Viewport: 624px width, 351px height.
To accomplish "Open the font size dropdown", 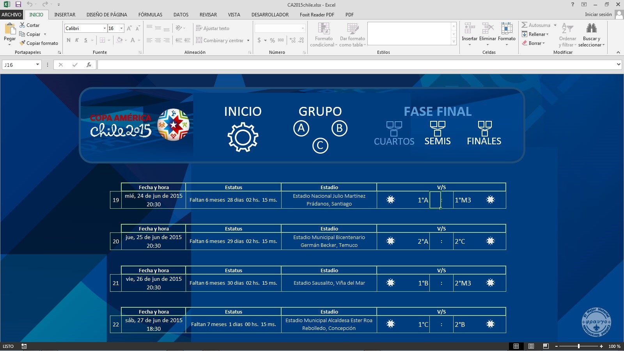I will (121, 28).
